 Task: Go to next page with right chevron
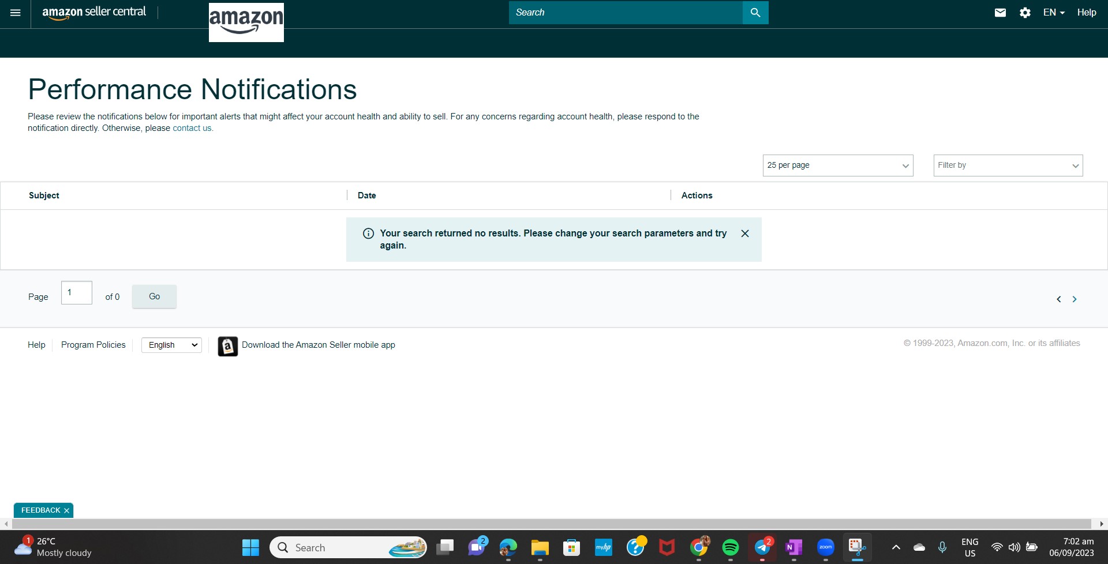click(x=1075, y=299)
